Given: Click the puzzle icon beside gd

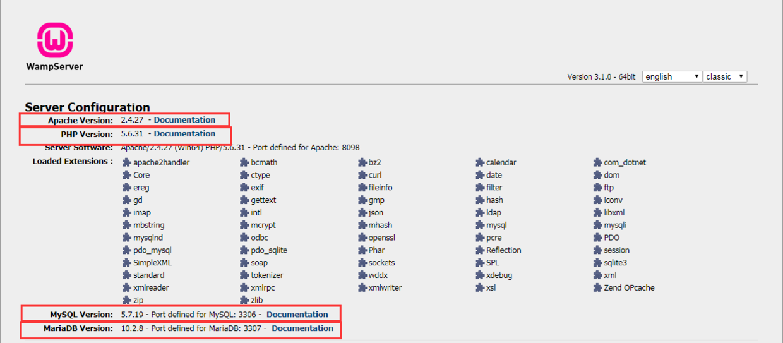Looking at the screenshot, I should pos(127,200).
